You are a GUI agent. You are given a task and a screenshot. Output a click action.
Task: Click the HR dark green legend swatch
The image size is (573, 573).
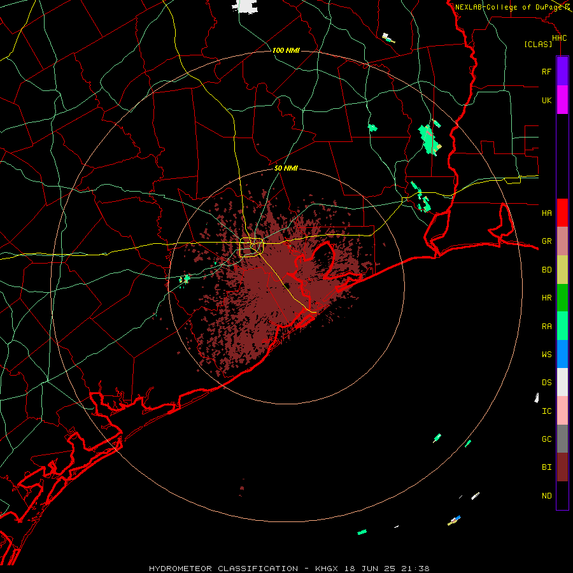click(x=562, y=298)
